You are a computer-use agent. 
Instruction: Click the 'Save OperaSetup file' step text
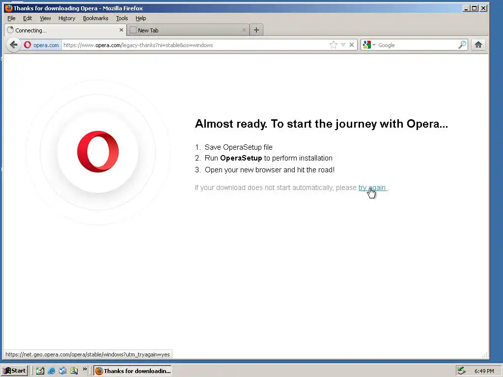238,147
